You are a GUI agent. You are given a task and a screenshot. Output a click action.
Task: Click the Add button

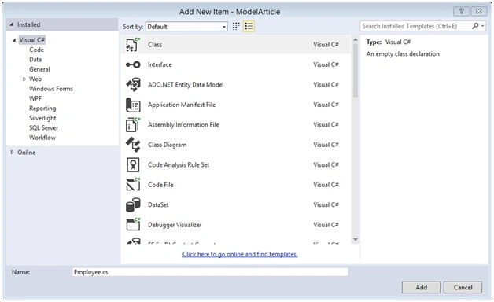[x=421, y=287]
